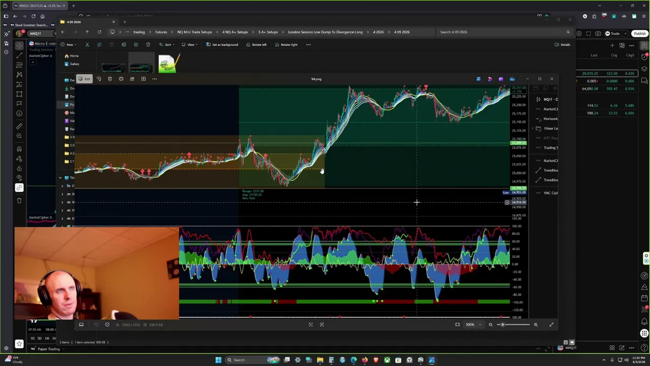Go up one folder in File Explorer

87,32
